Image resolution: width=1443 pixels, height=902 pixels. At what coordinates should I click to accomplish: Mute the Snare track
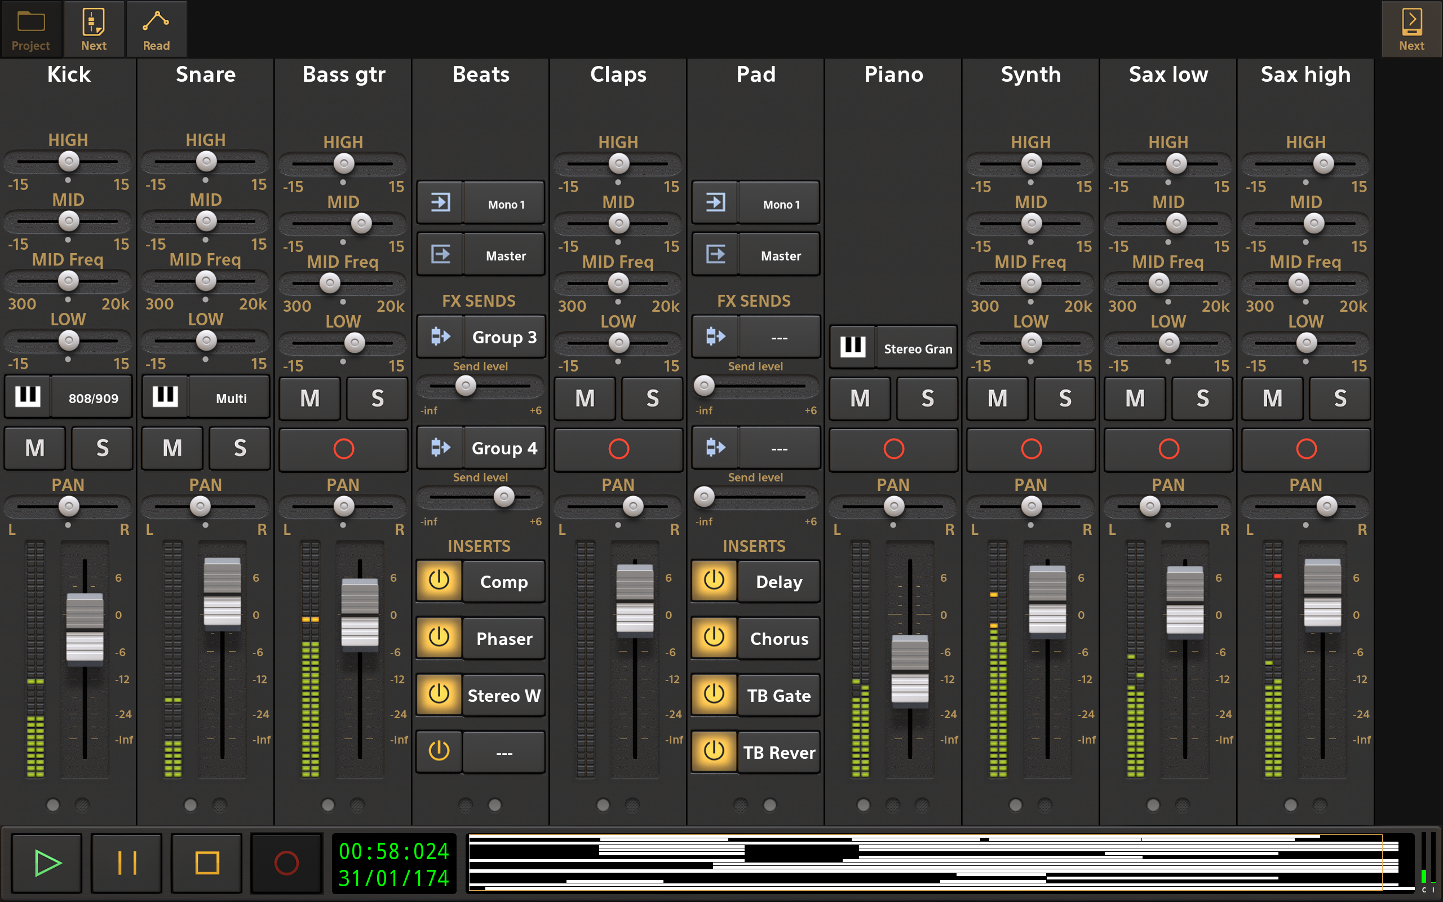pyautogui.click(x=172, y=448)
